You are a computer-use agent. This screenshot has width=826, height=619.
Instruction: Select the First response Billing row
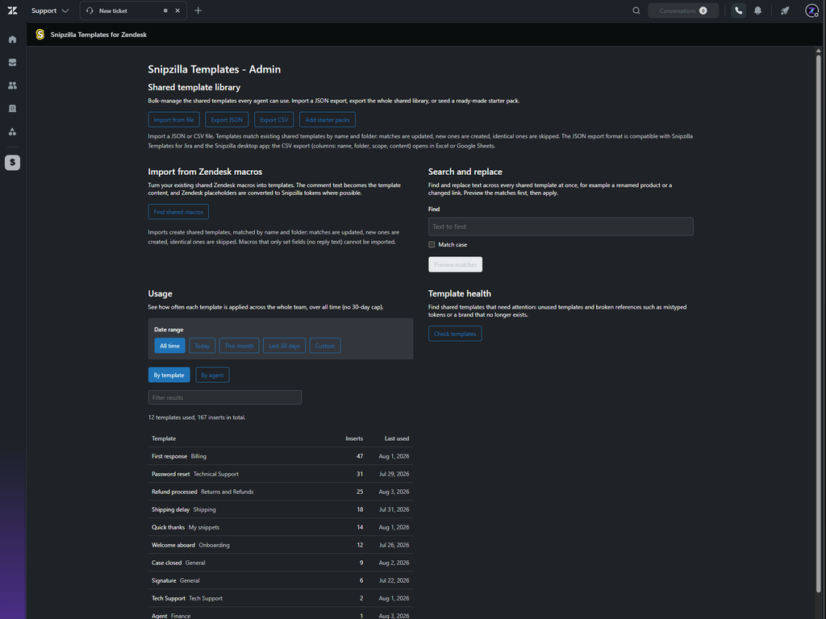tap(280, 456)
